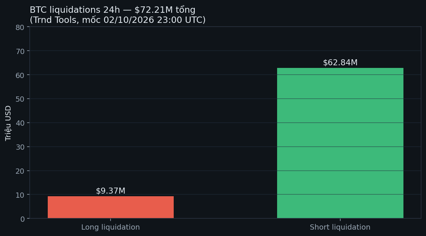
Task: Click the y-axis tick label 60
Action: (x=20, y=75)
